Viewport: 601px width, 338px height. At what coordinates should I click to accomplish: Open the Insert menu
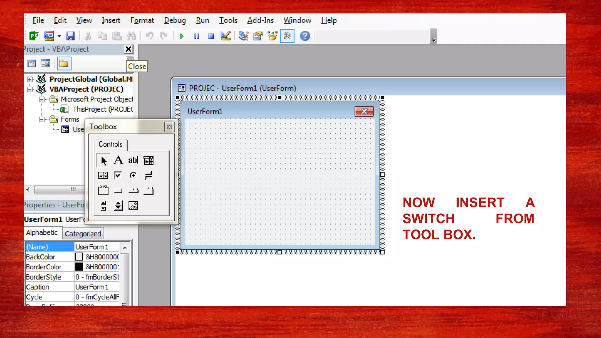coord(111,20)
